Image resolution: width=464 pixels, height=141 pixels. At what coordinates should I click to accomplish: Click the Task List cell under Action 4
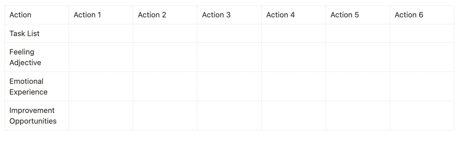tap(293, 33)
